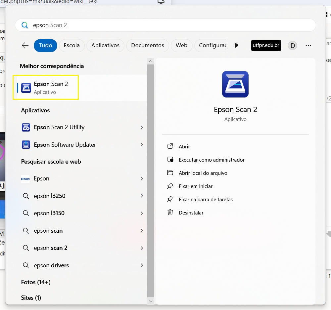Expand the epson drivers suggestion chevron
The height and width of the screenshot is (310, 331).
[x=142, y=265]
